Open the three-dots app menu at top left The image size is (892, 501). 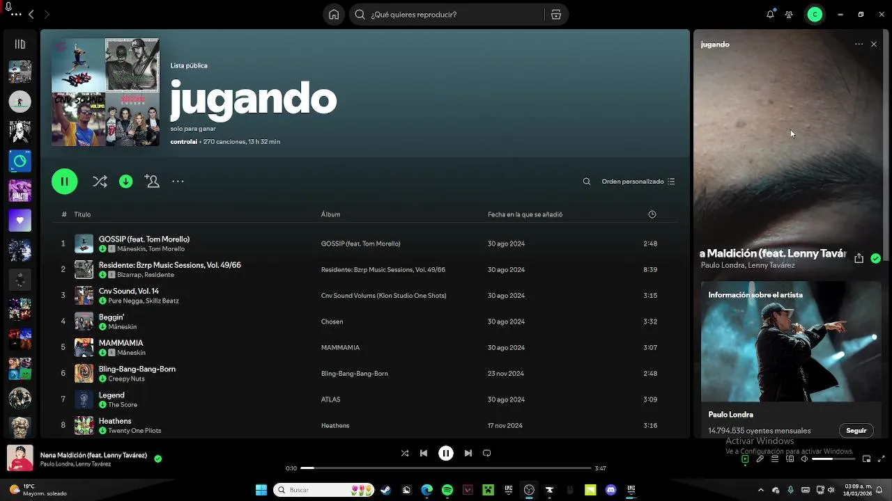pos(16,14)
